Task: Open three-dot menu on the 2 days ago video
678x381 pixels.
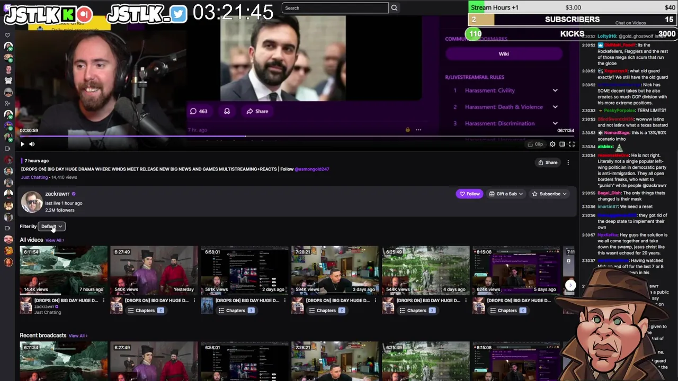Action: [285, 301]
